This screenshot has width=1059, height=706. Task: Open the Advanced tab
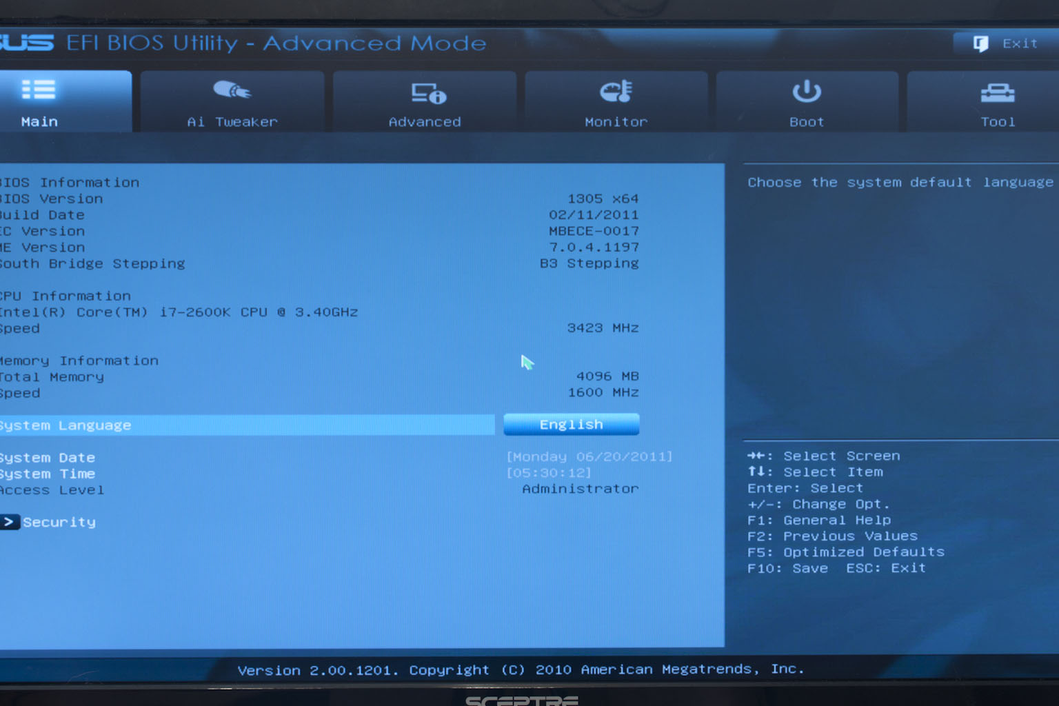pos(425,101)
